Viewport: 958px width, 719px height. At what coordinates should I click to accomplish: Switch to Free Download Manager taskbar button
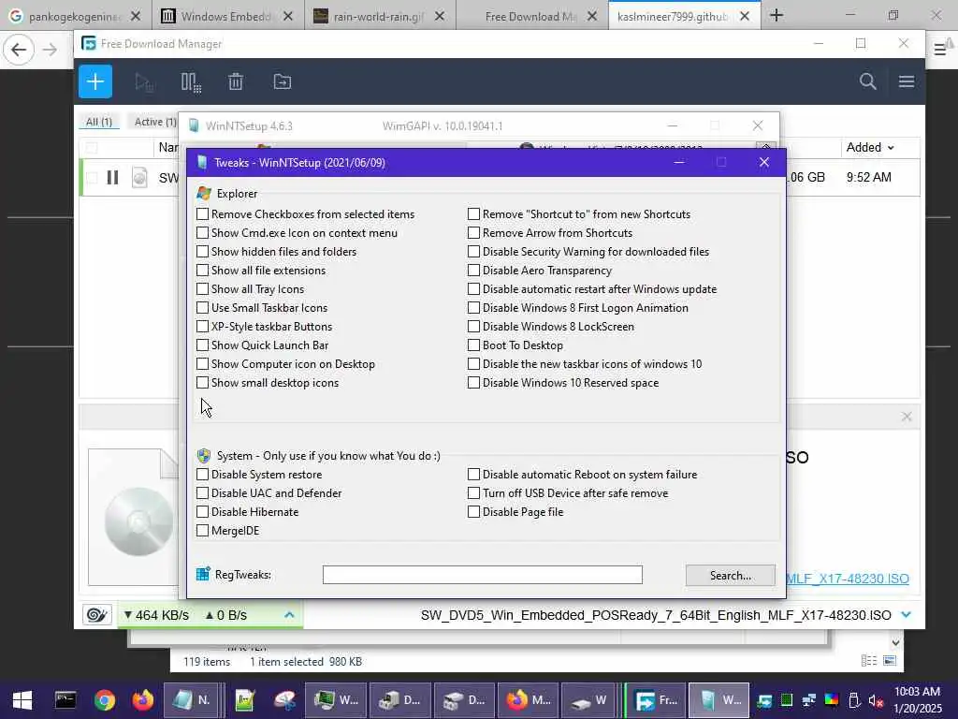coord(656,700)
